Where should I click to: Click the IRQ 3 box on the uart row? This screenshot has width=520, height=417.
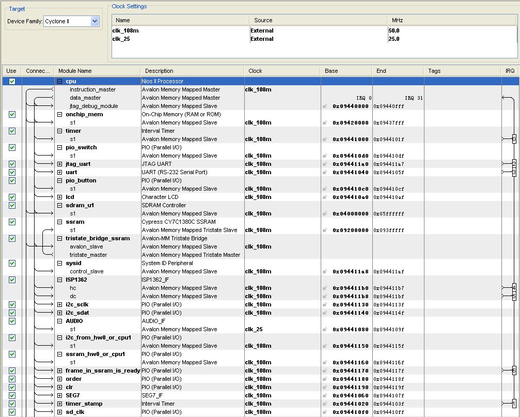click(x=514, y=172)
